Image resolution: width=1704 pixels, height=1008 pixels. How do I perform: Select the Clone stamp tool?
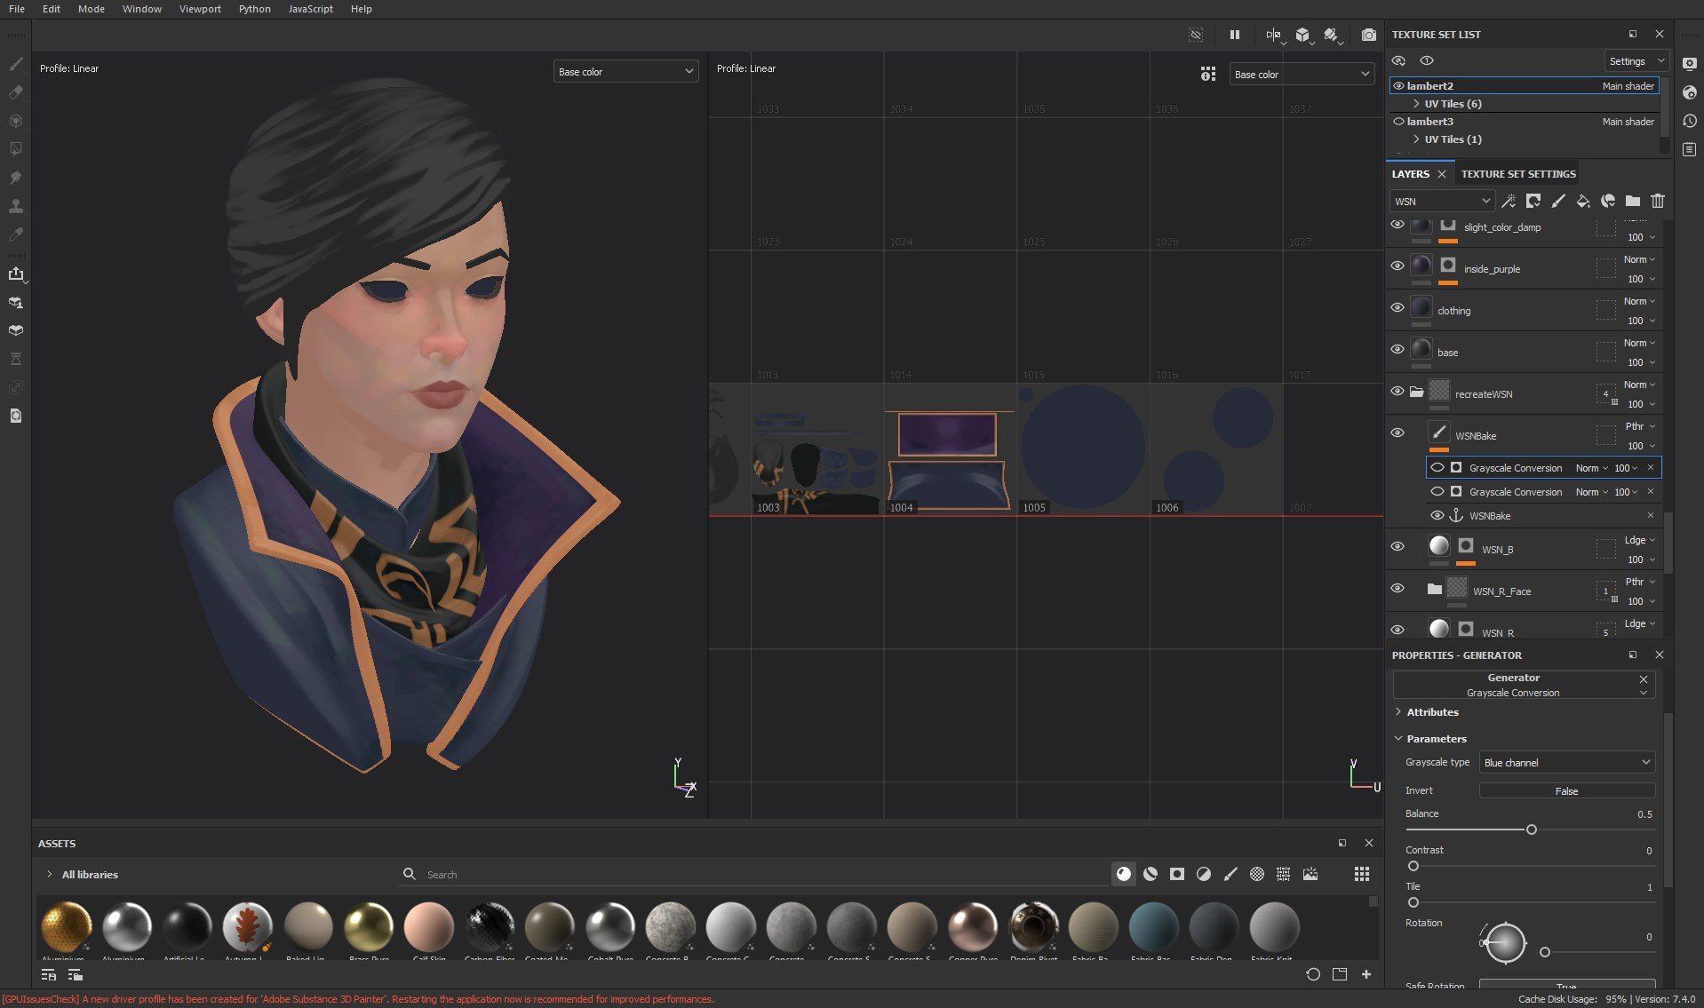coord(16,206)
